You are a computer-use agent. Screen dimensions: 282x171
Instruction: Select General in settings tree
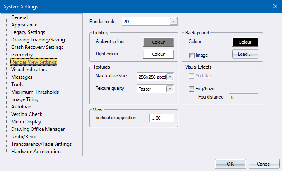19,17
